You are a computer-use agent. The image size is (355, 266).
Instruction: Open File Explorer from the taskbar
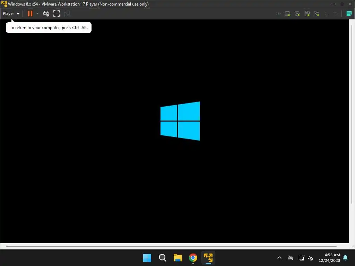(178, 258)
